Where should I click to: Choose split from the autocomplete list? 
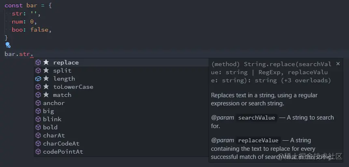62,71
